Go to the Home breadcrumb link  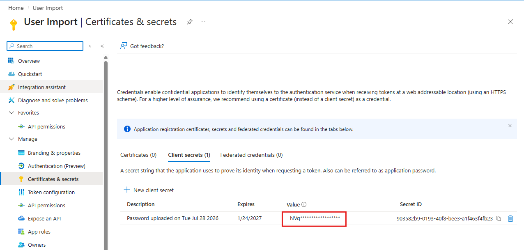click(x=16, y=8)
